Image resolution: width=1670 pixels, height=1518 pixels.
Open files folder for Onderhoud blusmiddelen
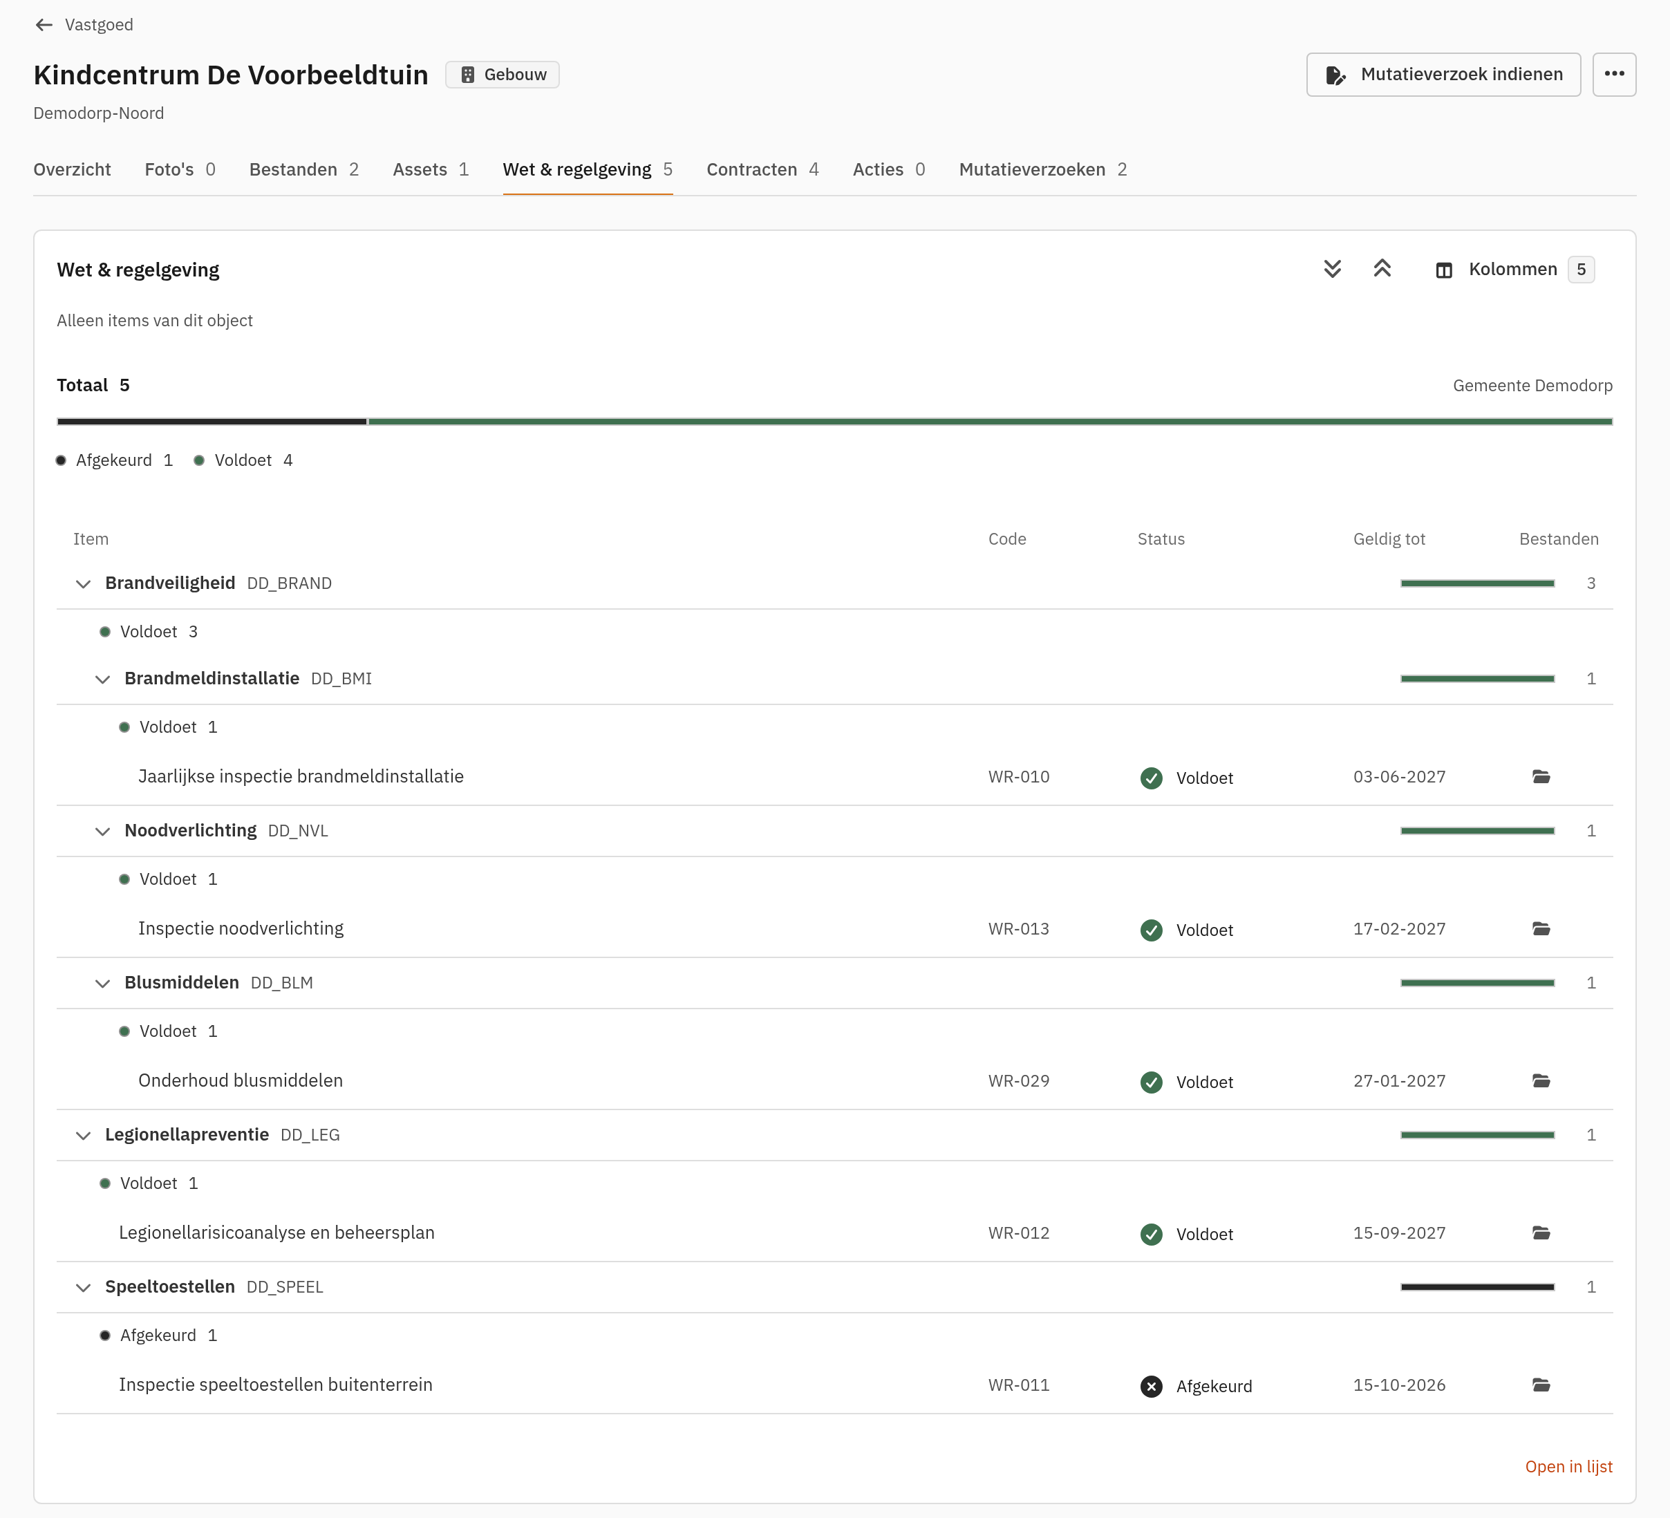[1541, 1081]
